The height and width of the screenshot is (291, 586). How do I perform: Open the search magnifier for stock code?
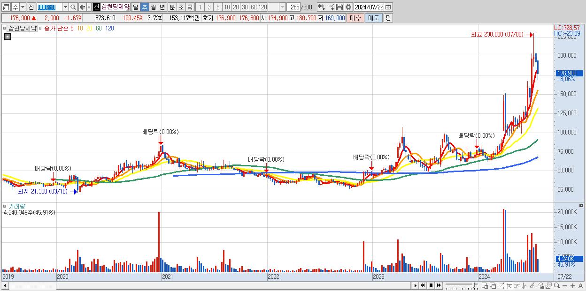[x=73, y=7]
